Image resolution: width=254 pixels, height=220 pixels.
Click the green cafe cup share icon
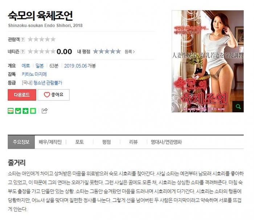18,111
